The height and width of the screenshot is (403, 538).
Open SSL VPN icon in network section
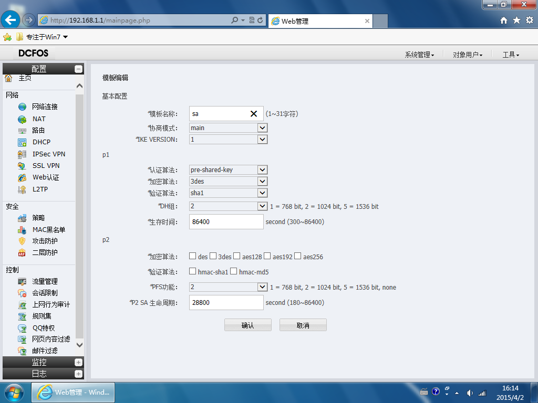point(22,166)
